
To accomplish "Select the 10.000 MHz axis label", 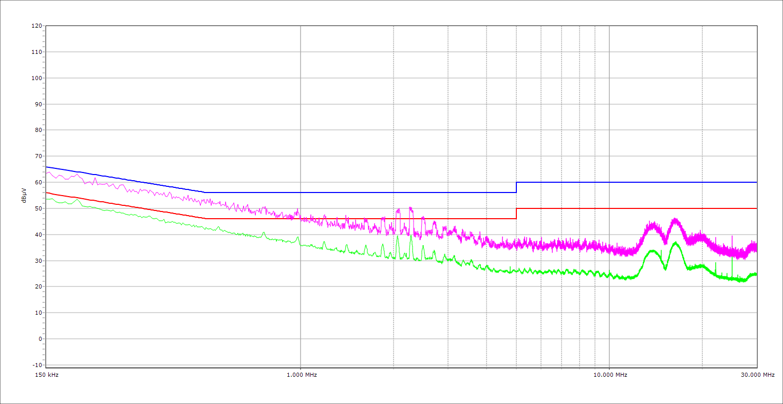I will 610,375.
